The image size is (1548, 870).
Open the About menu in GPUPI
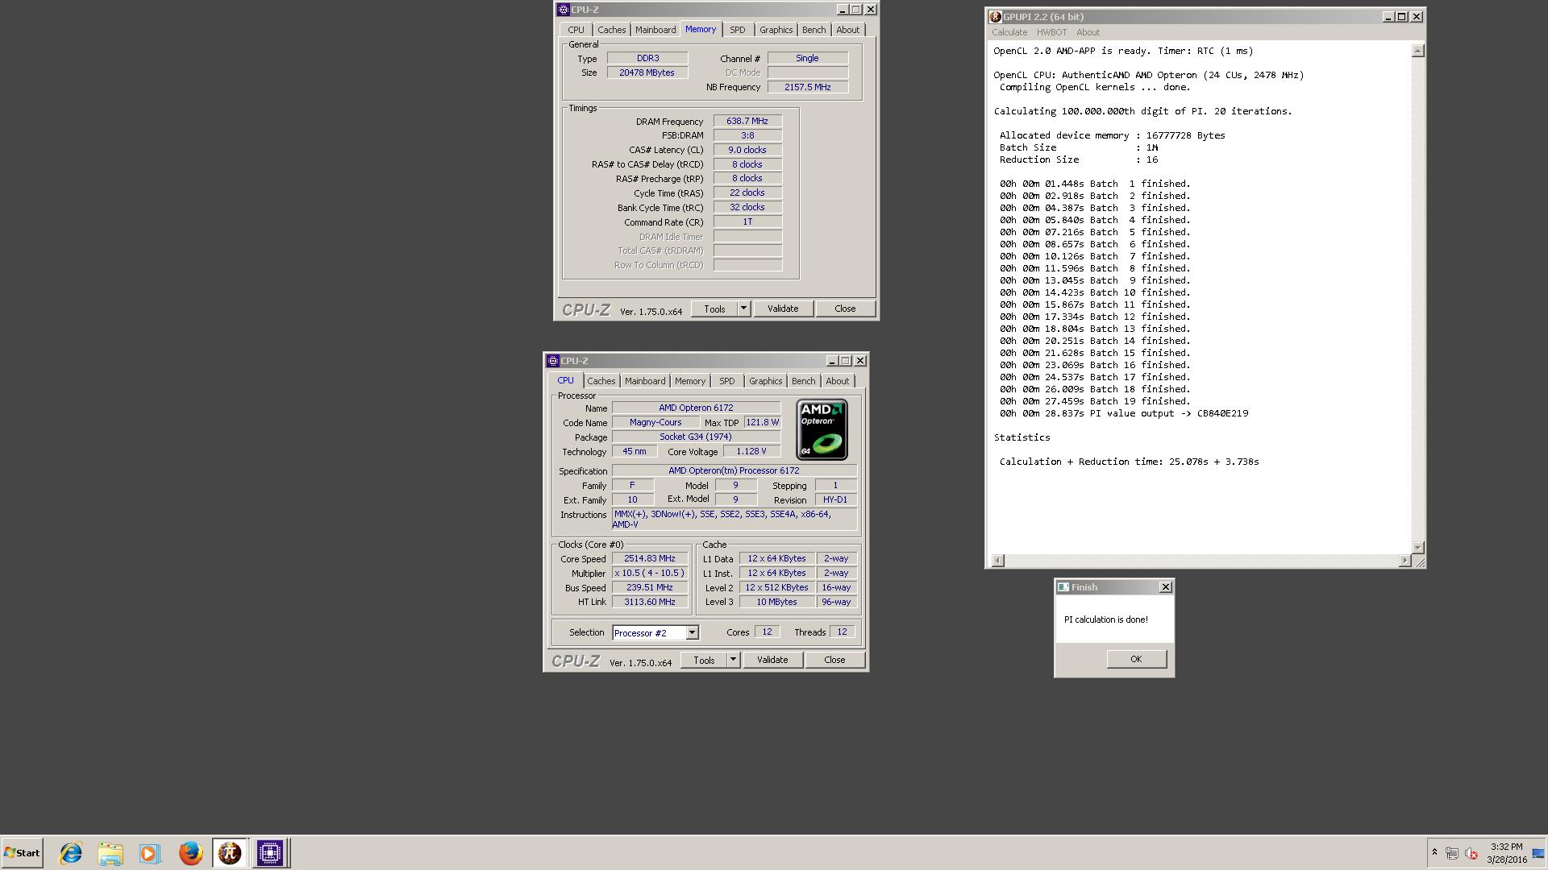(1088, 32)
